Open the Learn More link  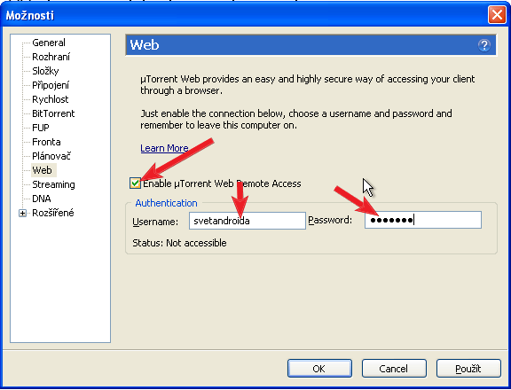(164, 148)
